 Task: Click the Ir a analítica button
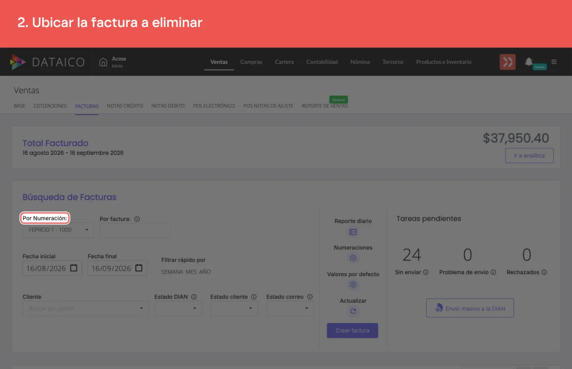[x=530, y=156]
